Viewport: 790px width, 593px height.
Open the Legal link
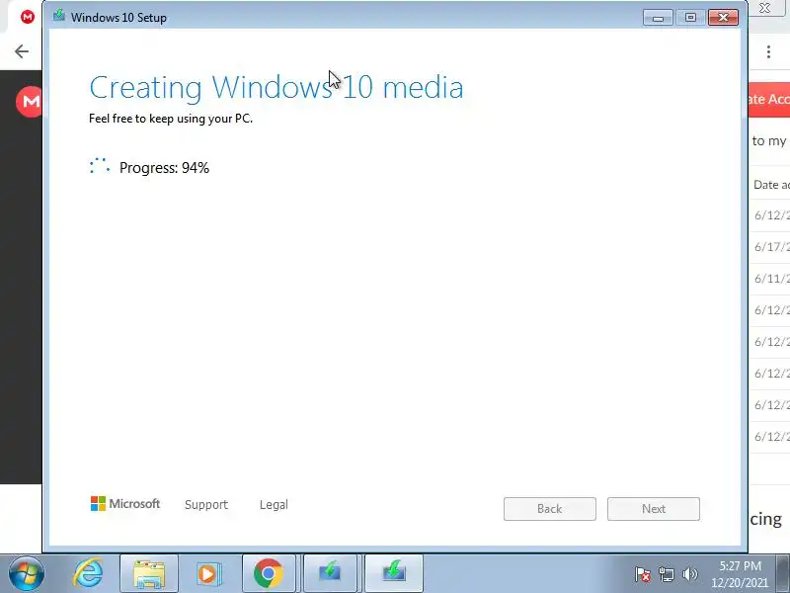(274, 504)
